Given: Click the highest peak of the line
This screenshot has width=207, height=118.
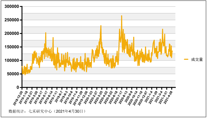Looking at the screenshot, I should [x=121, y=16].
